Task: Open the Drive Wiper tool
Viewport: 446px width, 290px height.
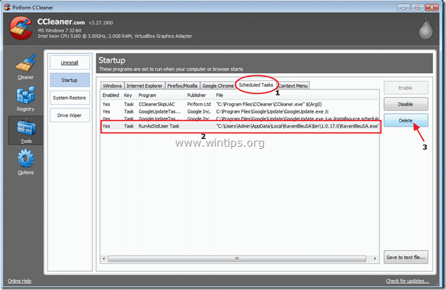Action: coord(70,116)
